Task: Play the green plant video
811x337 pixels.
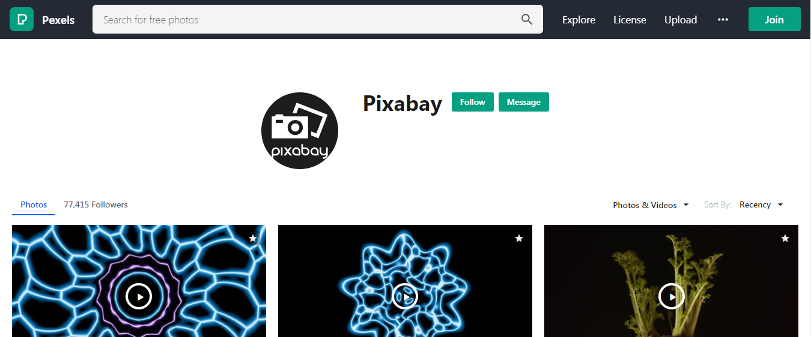Action: coord(671,296)
